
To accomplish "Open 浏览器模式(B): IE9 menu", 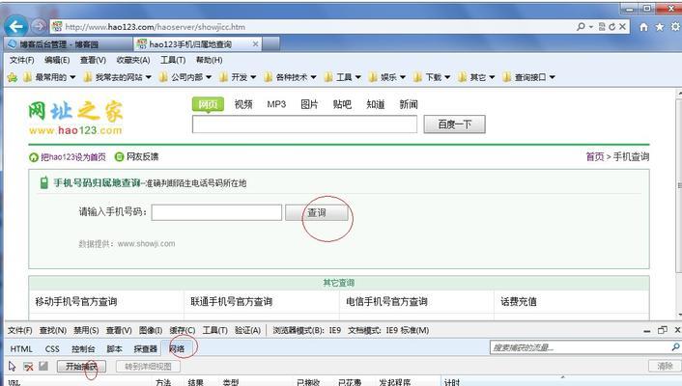I will [307, 330].
